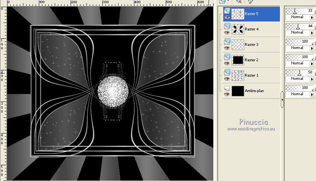
Task: Open blend mode dropdown arrow for Raster 4
Action: click(x=312, y=33)
